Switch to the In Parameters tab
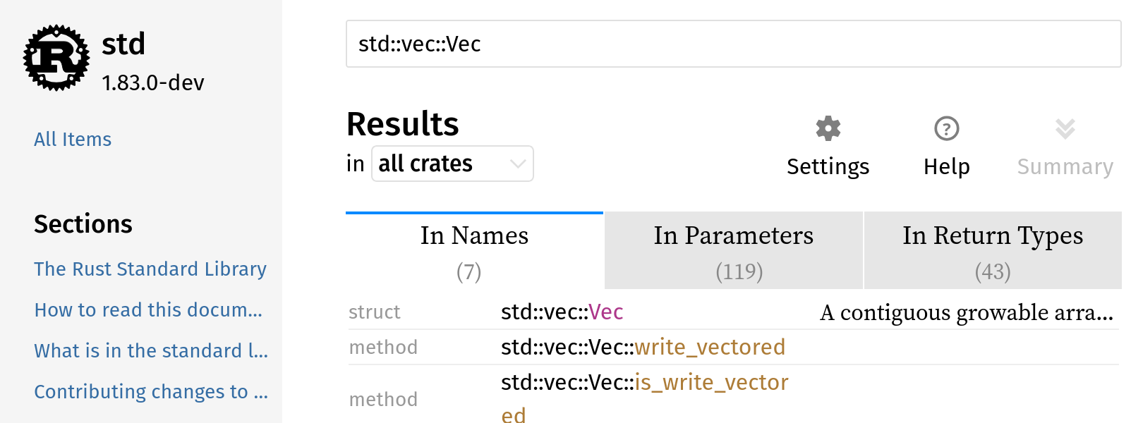The image size is (1143, 423). click(733, 251)
